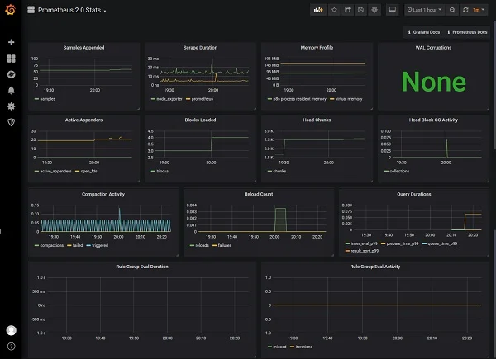Open the Alerting bell icon in sidebar
Image resolution: width=496 pixels, height=359 pixels.
[11, 91]
